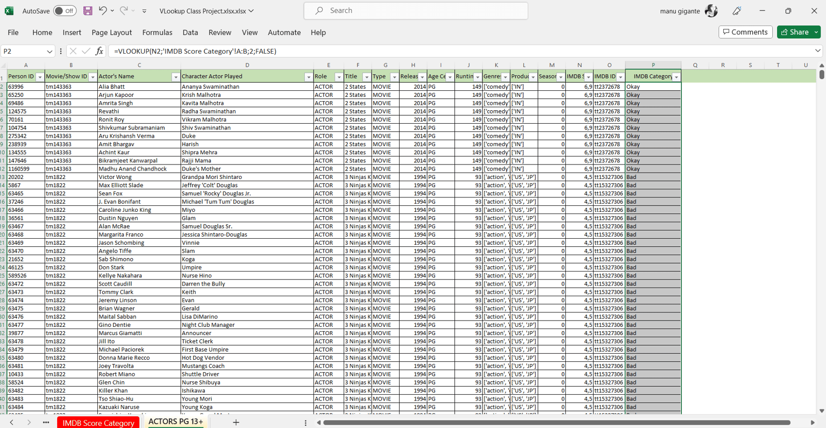Open Customize Quick Access Toolbar menu

[x=144, y=11]
